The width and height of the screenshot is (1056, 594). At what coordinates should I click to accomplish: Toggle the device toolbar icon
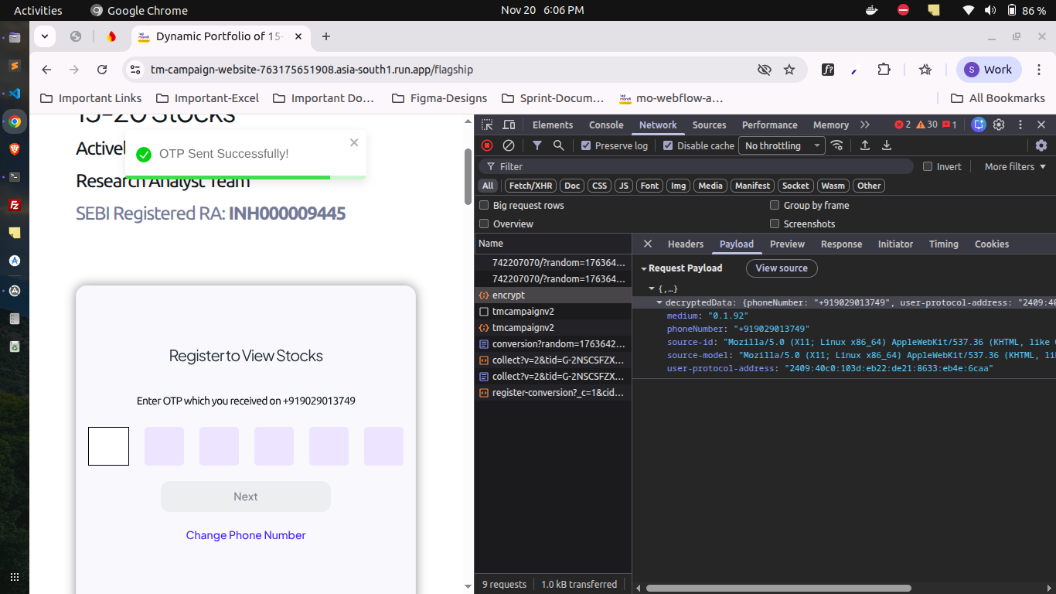pos(509,125)
